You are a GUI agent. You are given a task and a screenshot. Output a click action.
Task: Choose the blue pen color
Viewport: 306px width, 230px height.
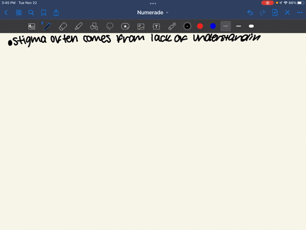point(213,26)
